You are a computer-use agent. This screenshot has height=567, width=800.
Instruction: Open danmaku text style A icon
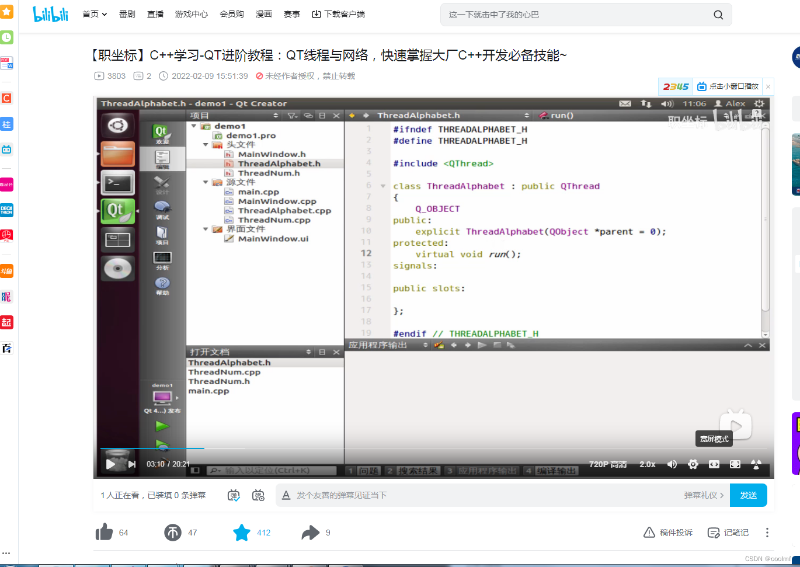point(286,495)
